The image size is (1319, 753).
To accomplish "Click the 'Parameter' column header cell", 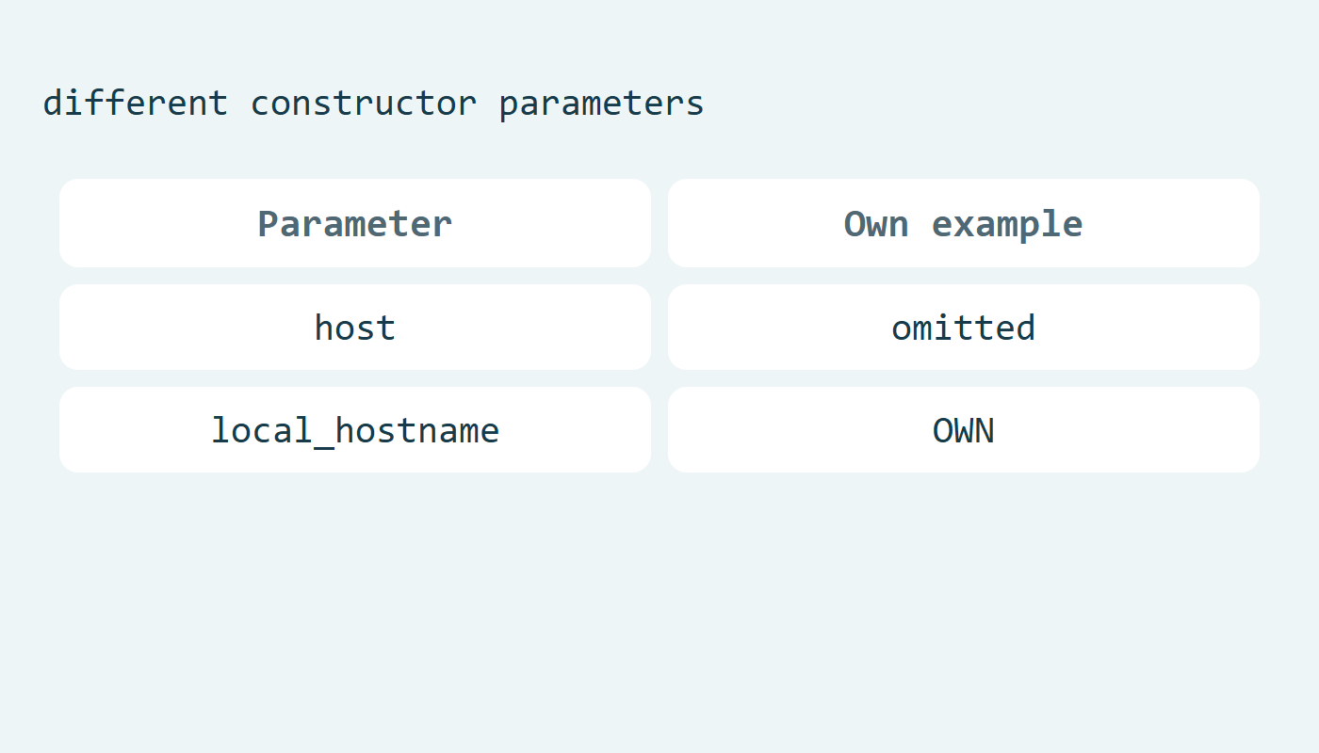I will [355, 223].
